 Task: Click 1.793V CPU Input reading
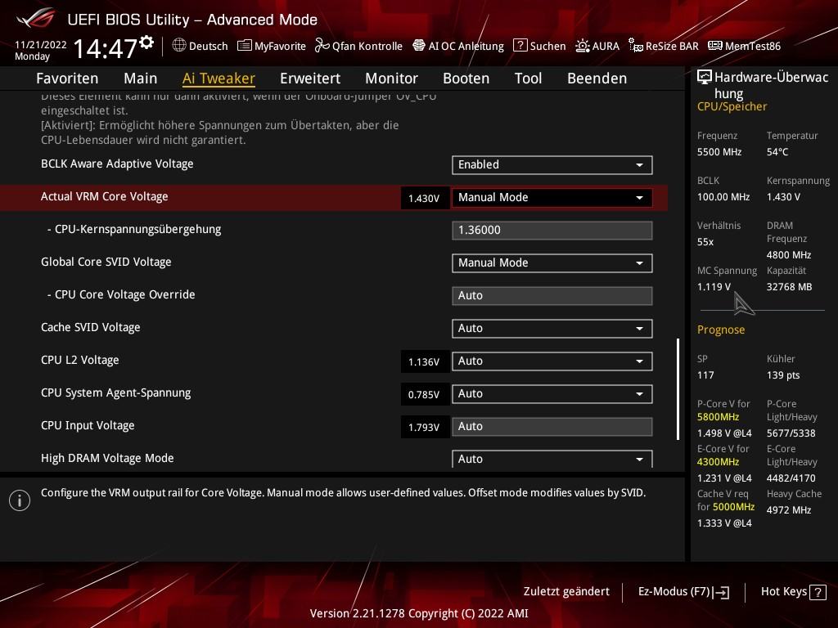[x=425, y=427]
